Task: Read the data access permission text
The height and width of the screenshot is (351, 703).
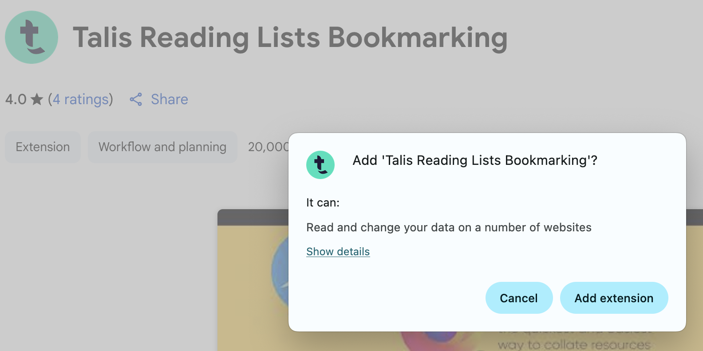Action: tap(448, 227)
